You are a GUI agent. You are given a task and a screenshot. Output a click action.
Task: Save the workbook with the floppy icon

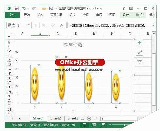tap(17, 8)
